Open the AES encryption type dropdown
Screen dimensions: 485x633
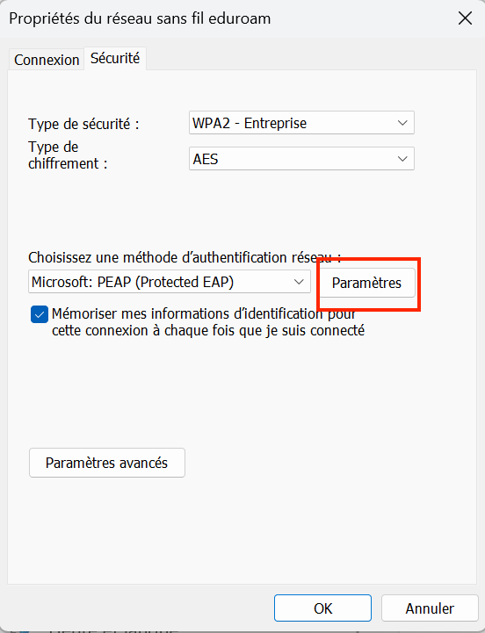301,159
